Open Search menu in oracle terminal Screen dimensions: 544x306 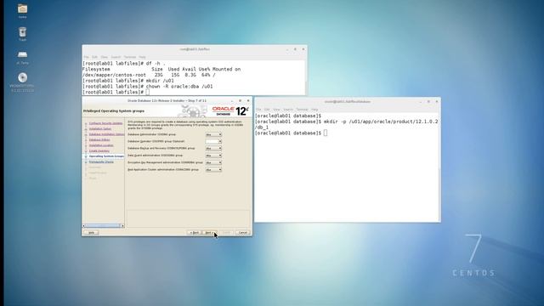coord(288,110)
